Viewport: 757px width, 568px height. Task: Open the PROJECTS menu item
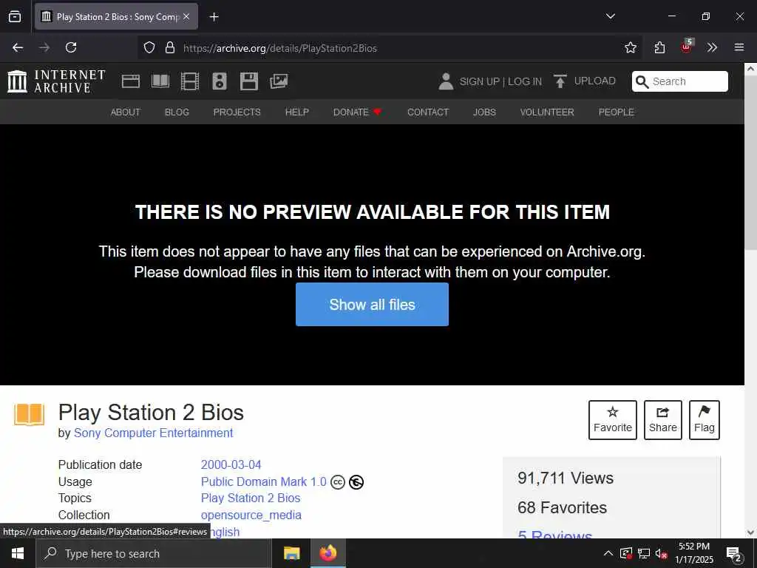(x=237, y=112)
